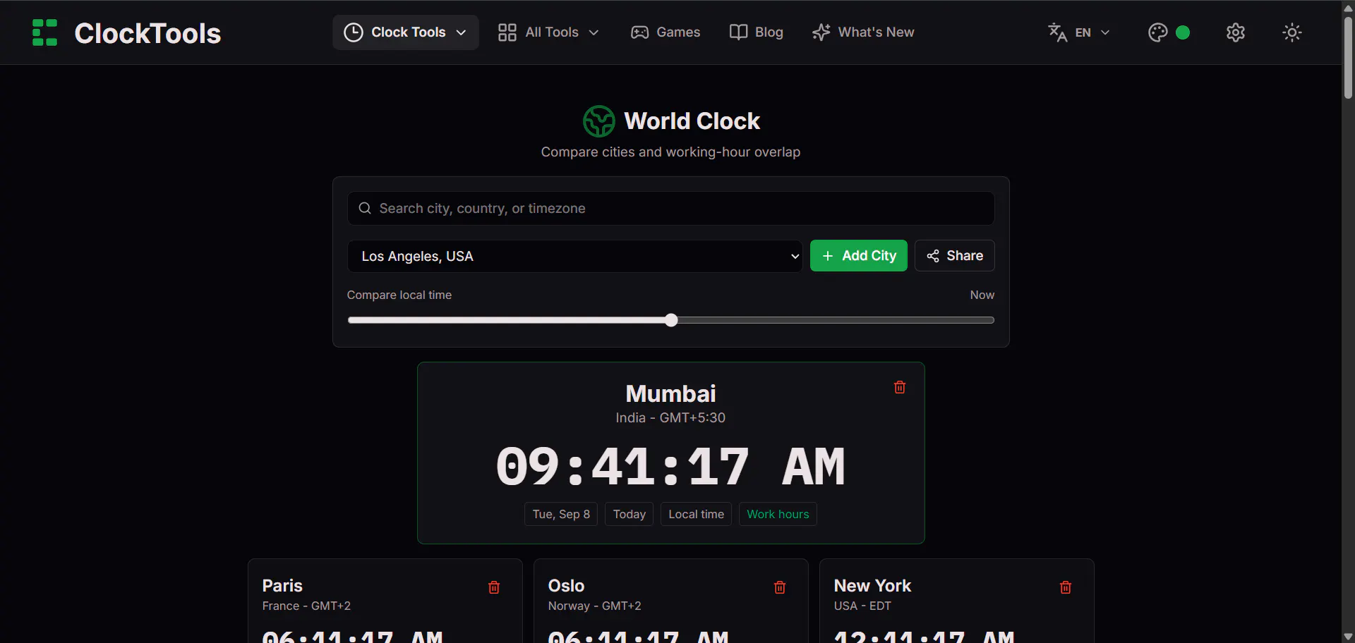
Task: Click the ClockTools green logo icon
Action: (44, 32)
